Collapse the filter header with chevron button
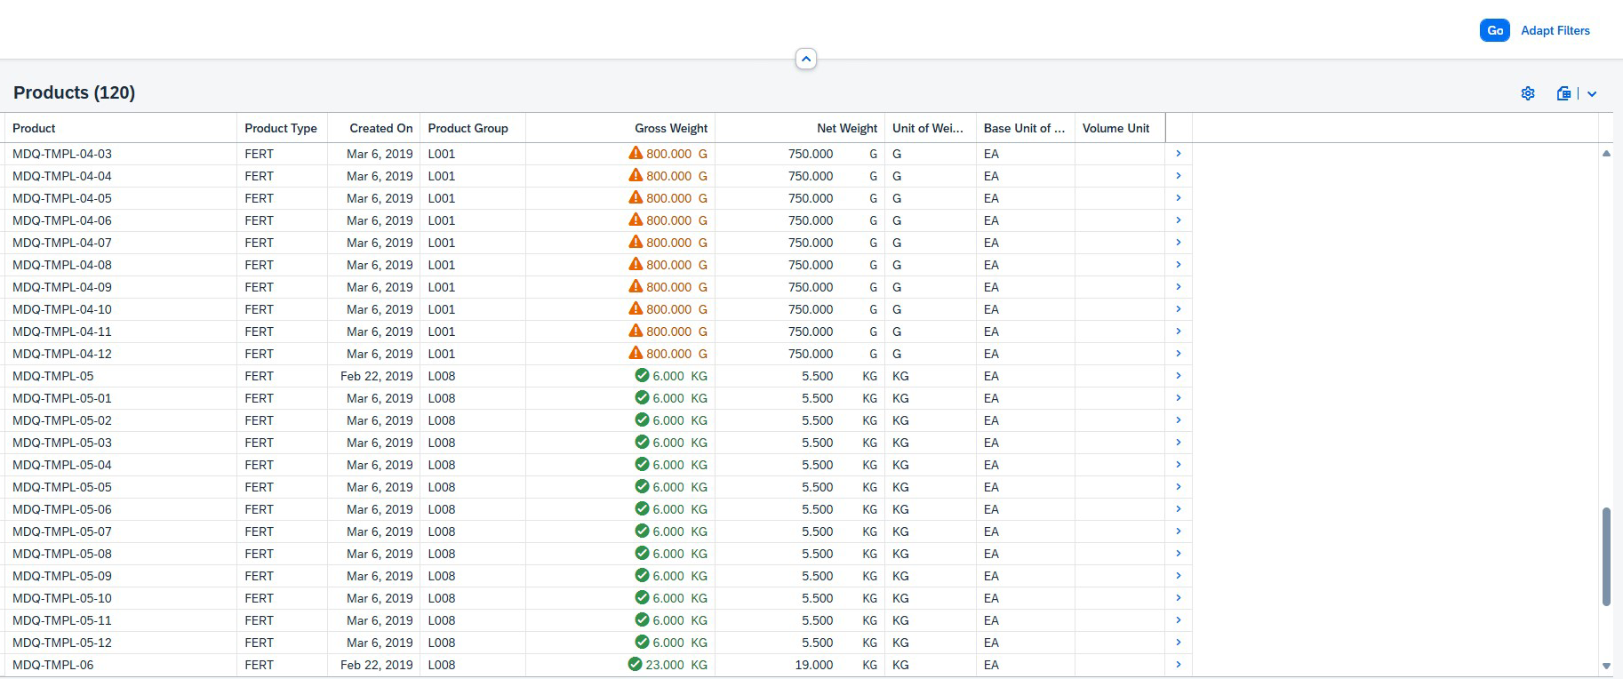The image size is (1623, 679). point(805,60)
